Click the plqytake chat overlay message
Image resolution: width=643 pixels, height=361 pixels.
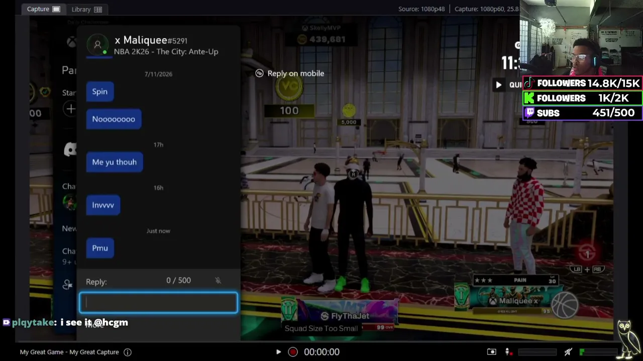65,322
